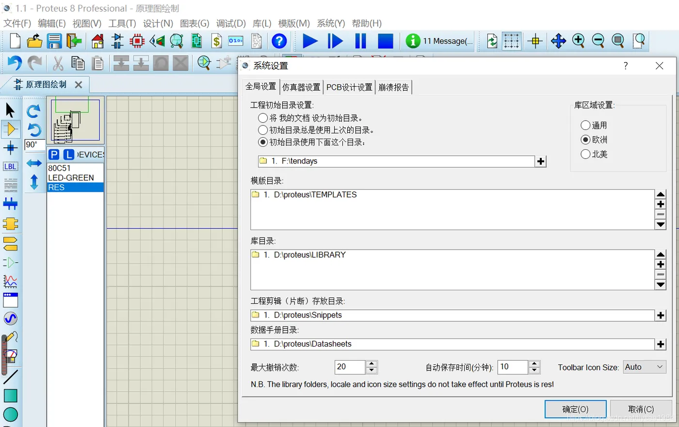The image size is (679, 427).
Task: Rotate component clockwise icon
Action: 33,111
